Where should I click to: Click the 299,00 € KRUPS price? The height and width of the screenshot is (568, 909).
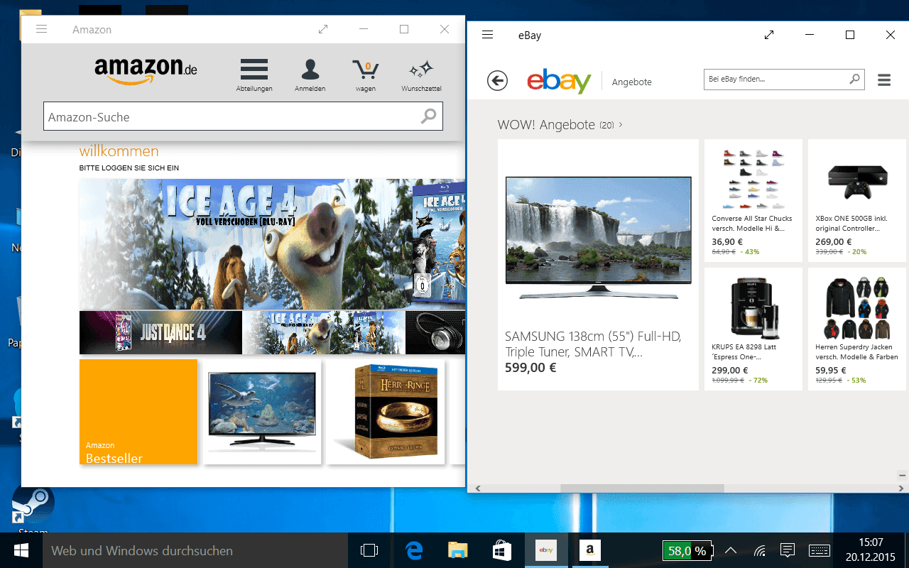(730, 370)
